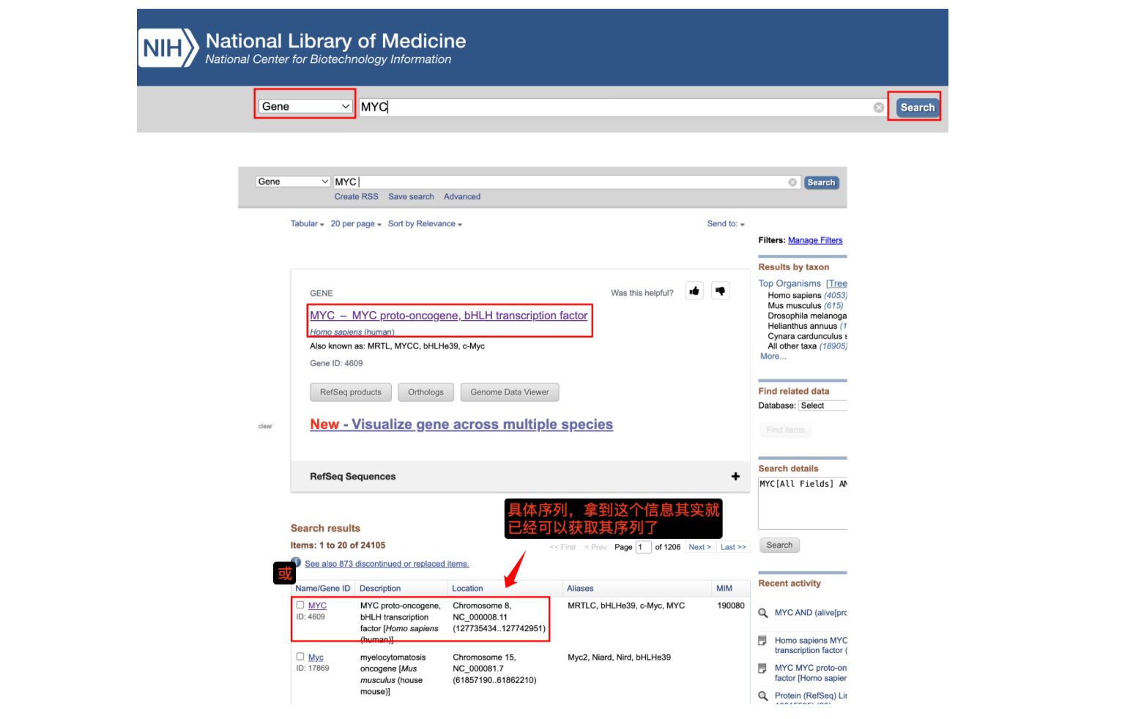Viewport: 1122px width, 719px height.
Task: Click the NIH logo in the header
Action: [169, 48]
